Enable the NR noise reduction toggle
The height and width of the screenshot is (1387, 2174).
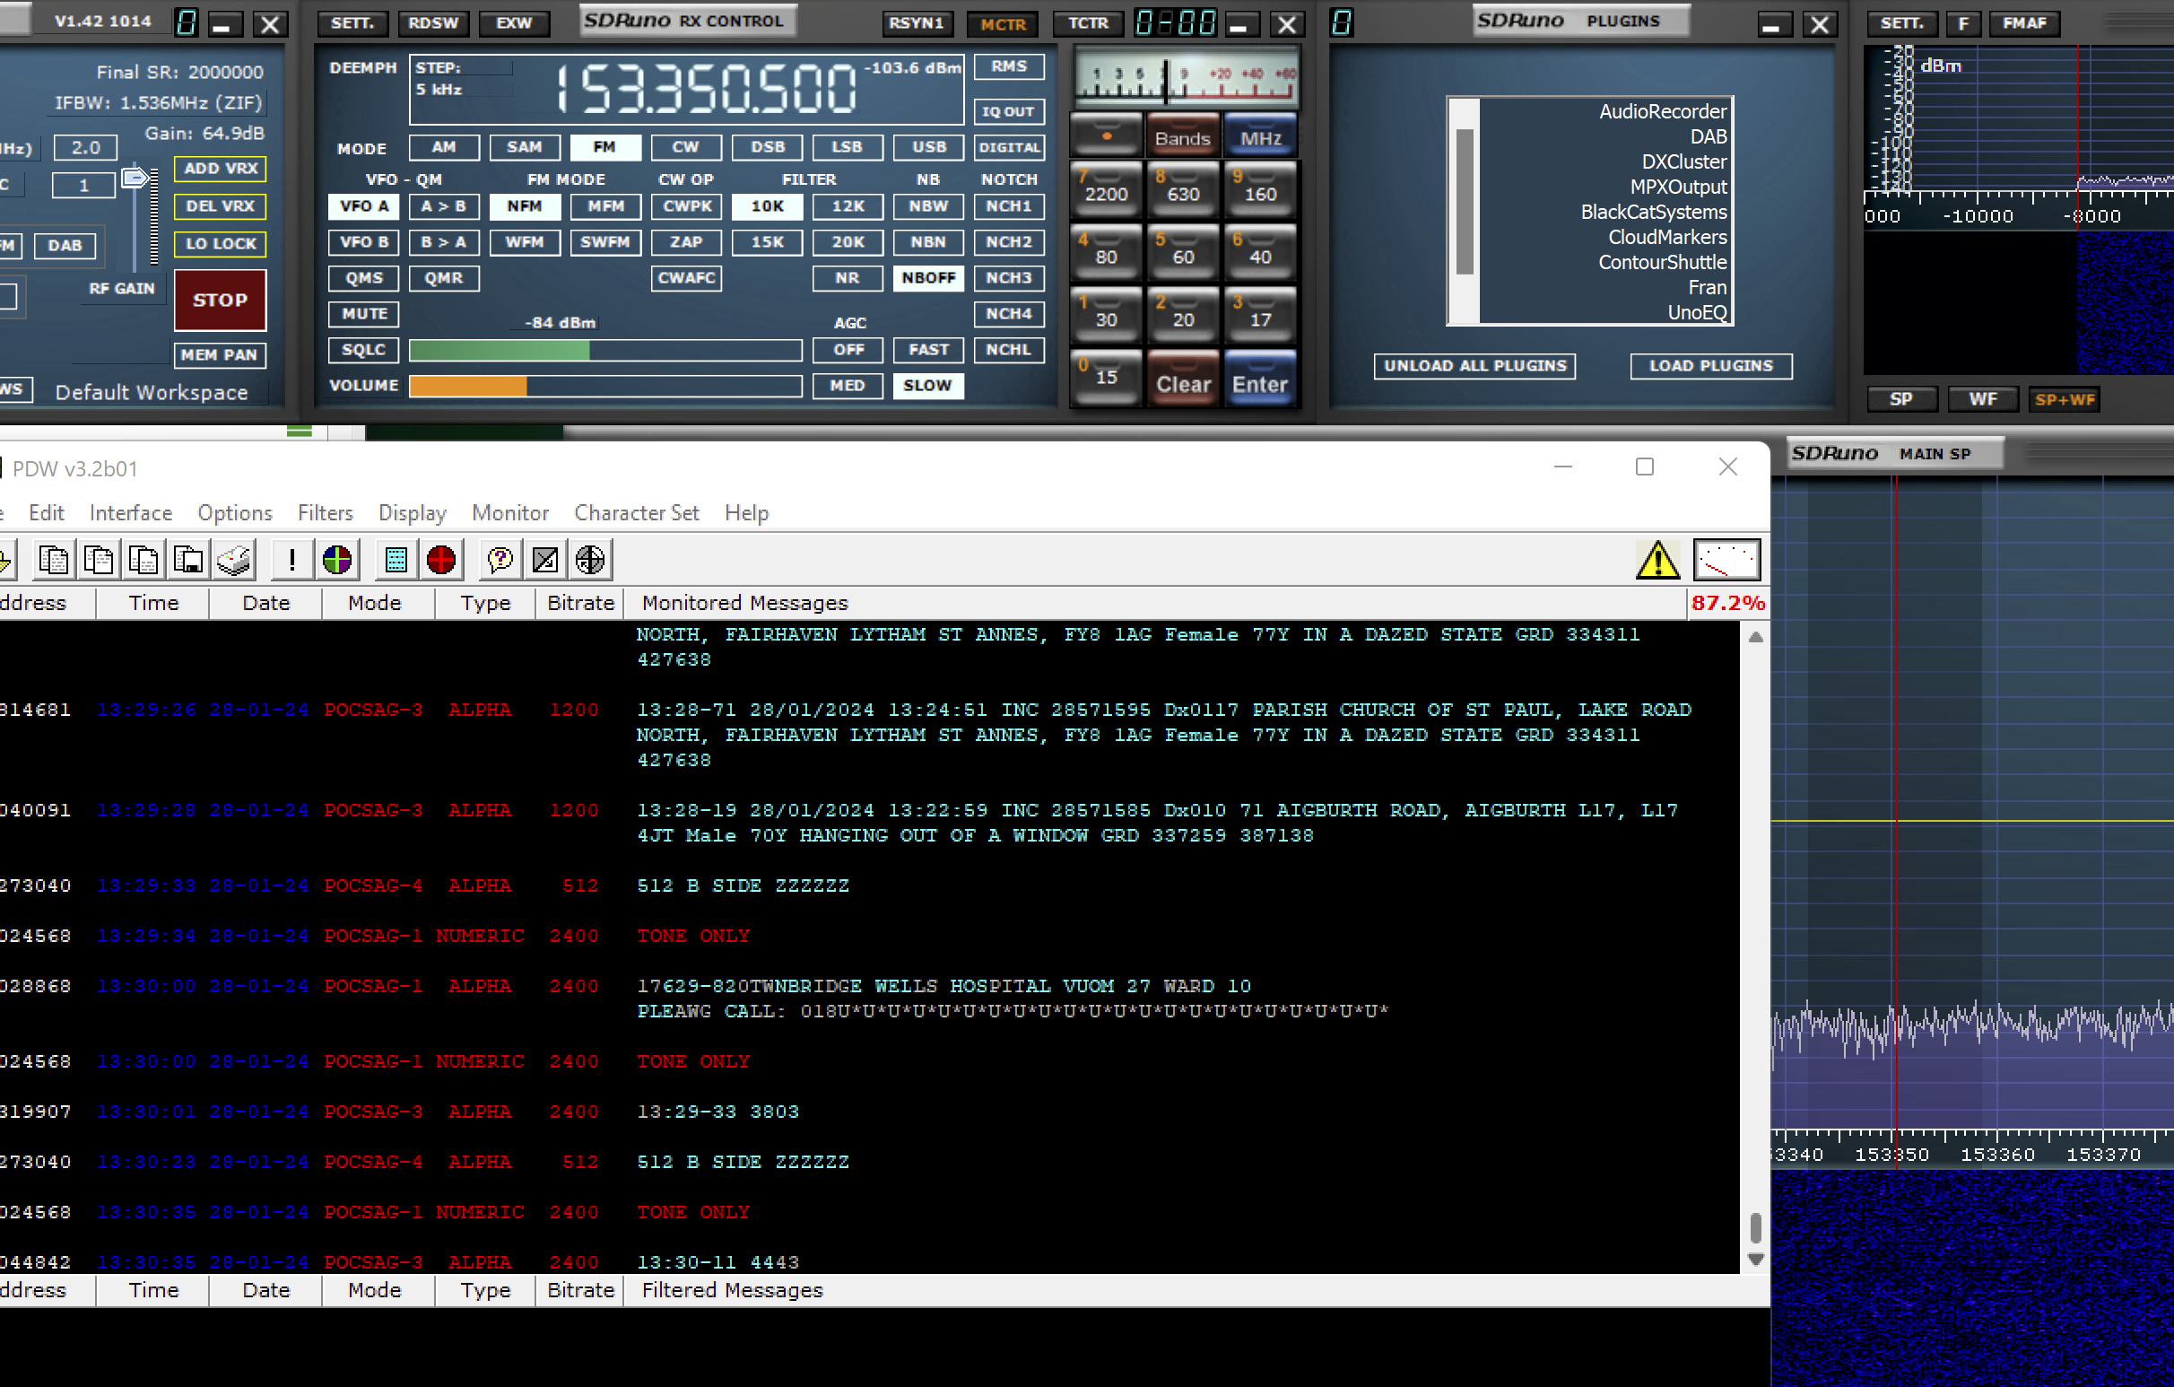pos(847,278)
